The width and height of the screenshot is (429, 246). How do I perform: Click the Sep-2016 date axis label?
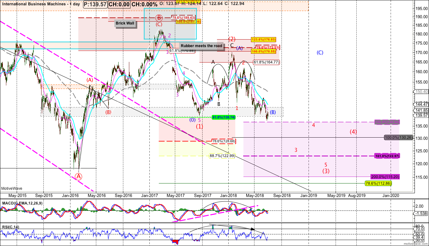[123, 195]
